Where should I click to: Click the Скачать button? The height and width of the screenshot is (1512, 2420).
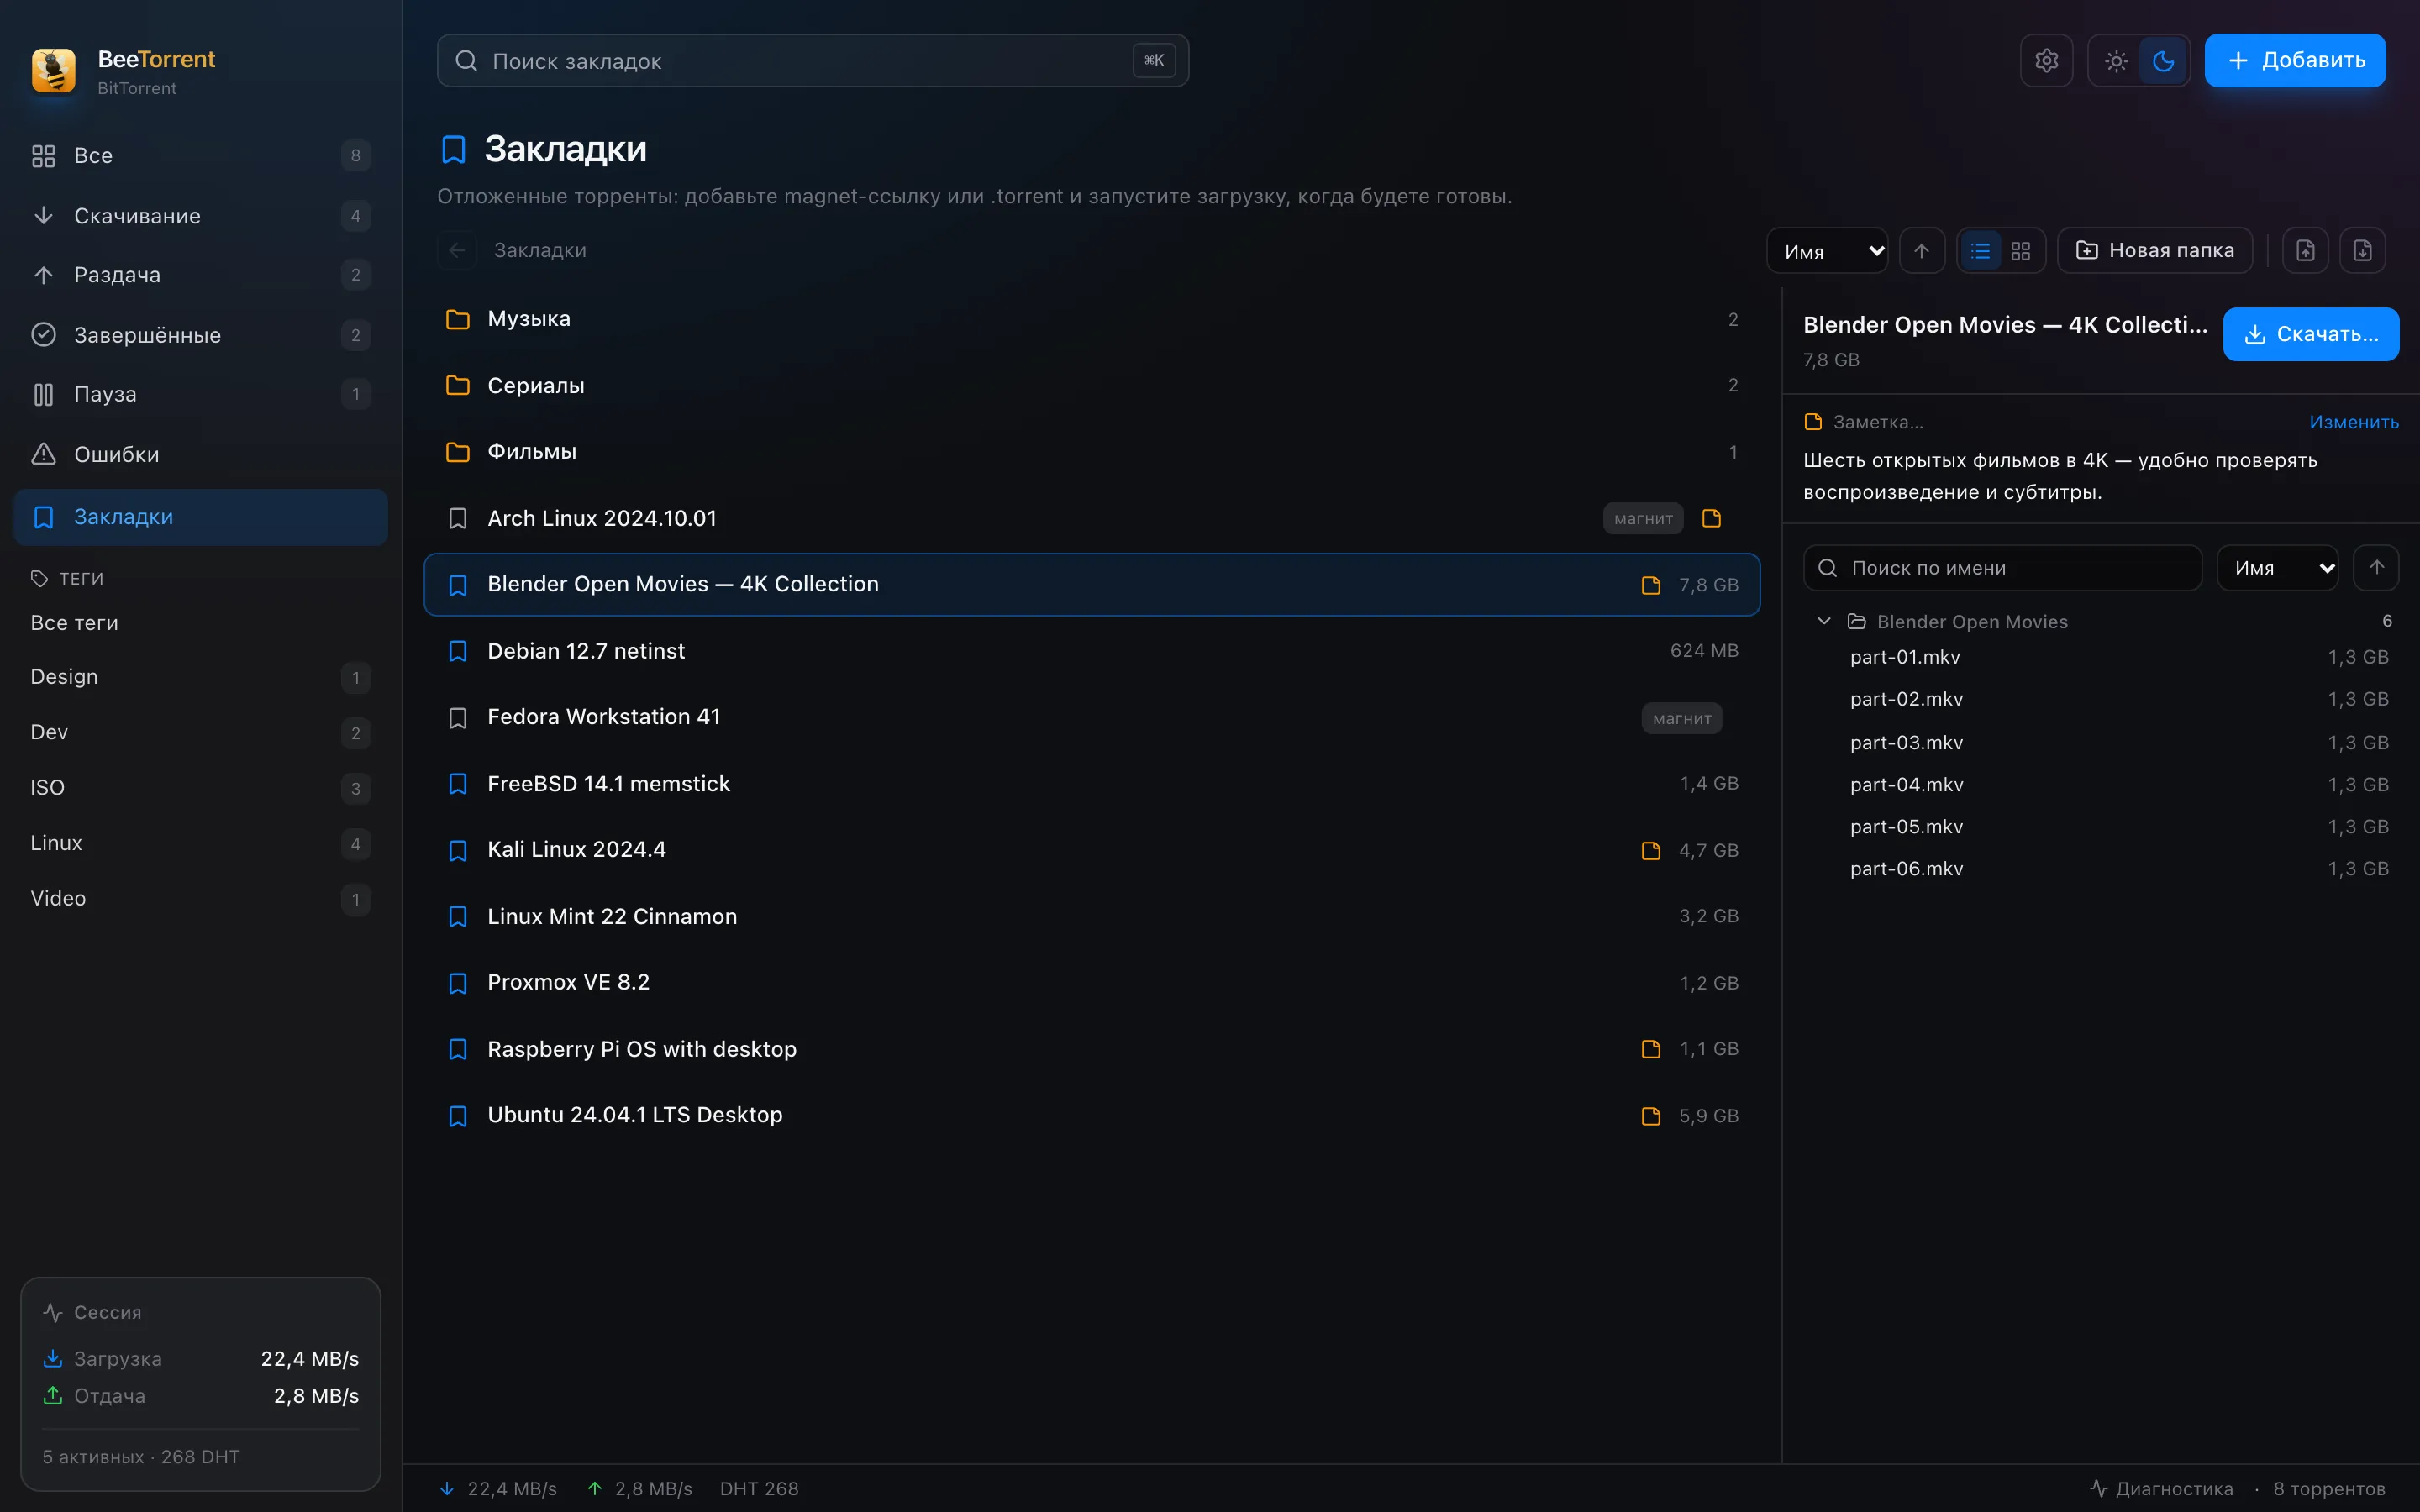(2310, 334)
